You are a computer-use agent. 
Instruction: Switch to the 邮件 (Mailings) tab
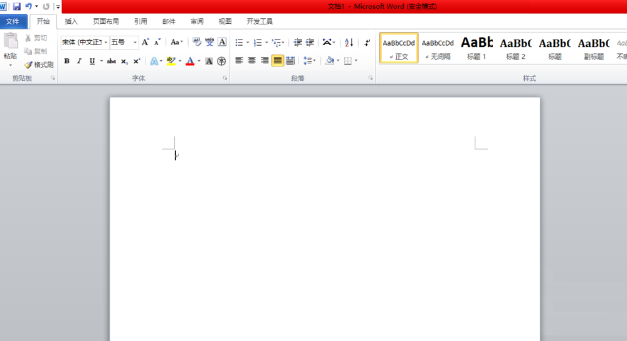[169, 21]
